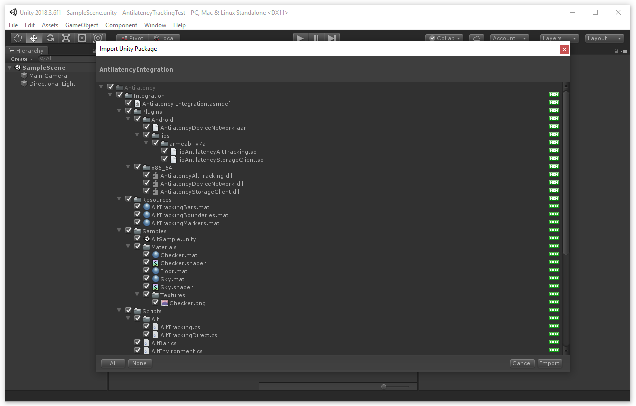Click the Plugins folder icon
Viewport: 636px width, 406px height.
137,112
